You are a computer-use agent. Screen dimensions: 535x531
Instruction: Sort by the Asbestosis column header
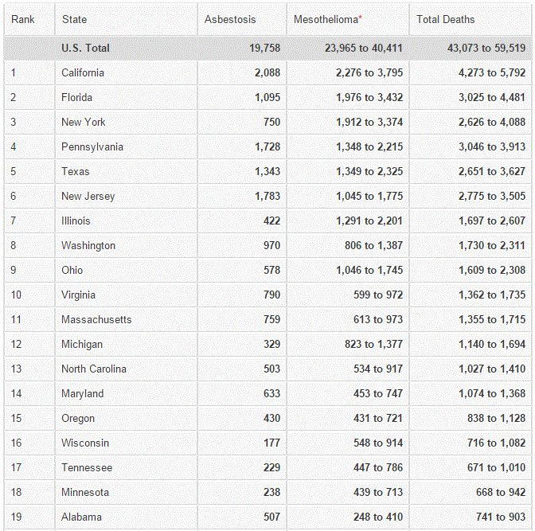tap(230, 19)
